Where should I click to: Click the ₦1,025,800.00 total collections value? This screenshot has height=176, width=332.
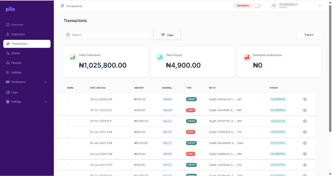pyautogui.click(x=103, y=65)
